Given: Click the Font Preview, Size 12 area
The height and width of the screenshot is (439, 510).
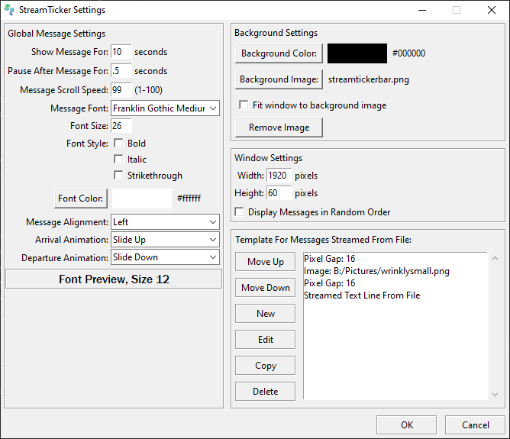Looking at the screenshot, I should pyautogui.click(x=114, y=279).
